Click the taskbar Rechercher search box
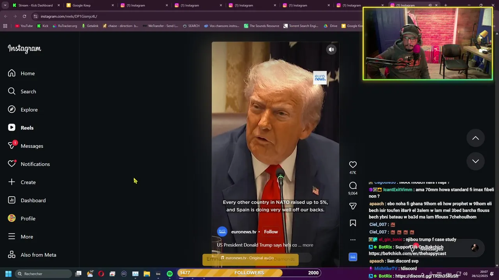The height and width of the screenshot is (280, 499). click(43, 274)
